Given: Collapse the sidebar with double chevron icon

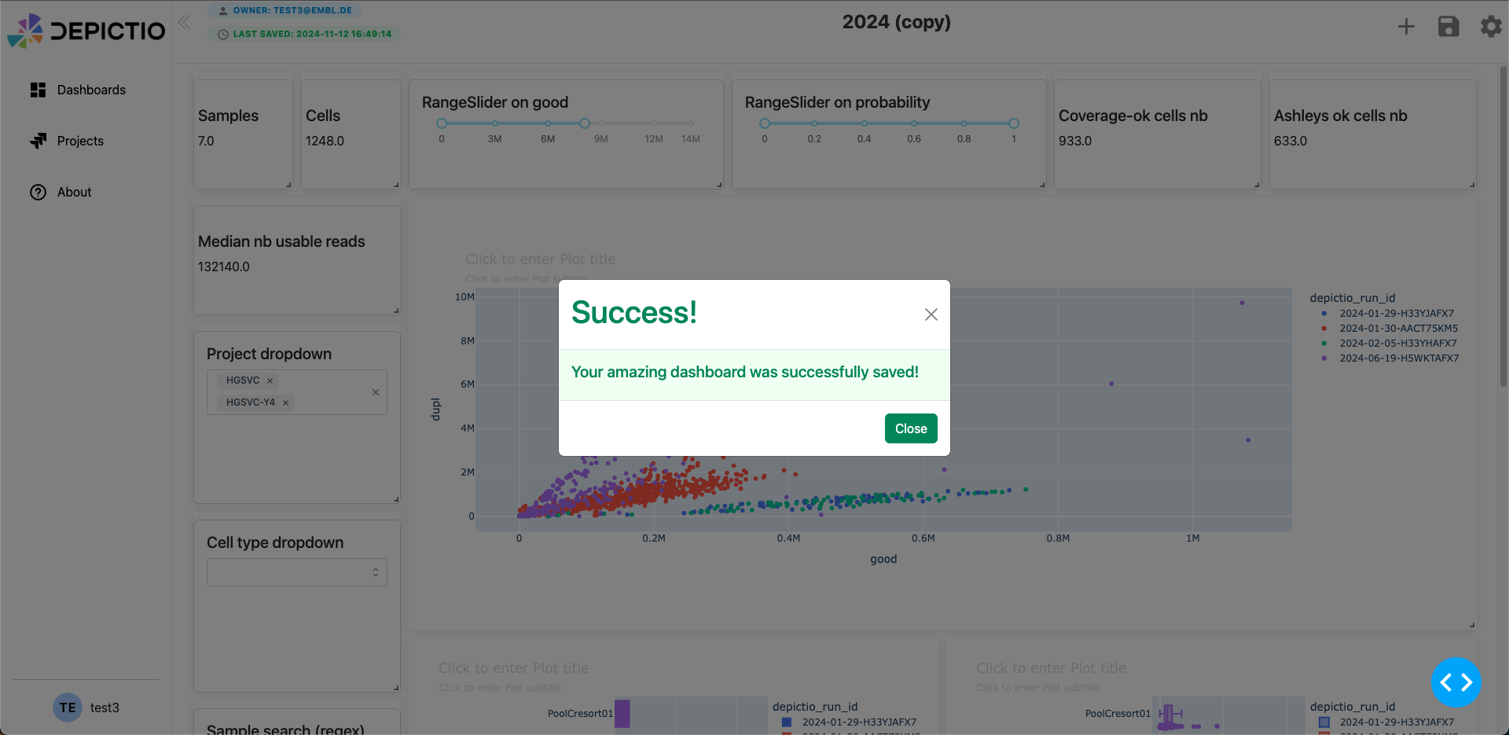Looking at the screenshot, I should (184, 22).
